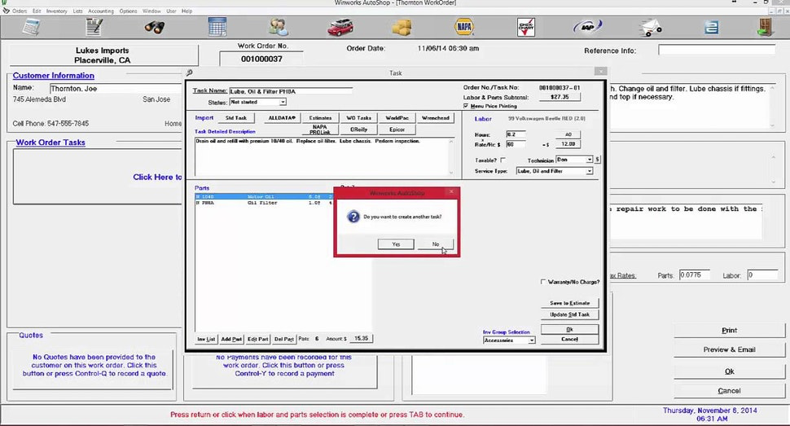The height and width of the screenshot is (426, 790).
Task: Click Add Part button
Action: coord(231,340)
